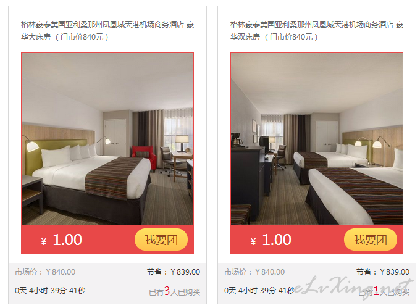Open the 豪华大床房 hotel title link
The height and width of the screenshot is (308, 420).
(x=107, y=30)
